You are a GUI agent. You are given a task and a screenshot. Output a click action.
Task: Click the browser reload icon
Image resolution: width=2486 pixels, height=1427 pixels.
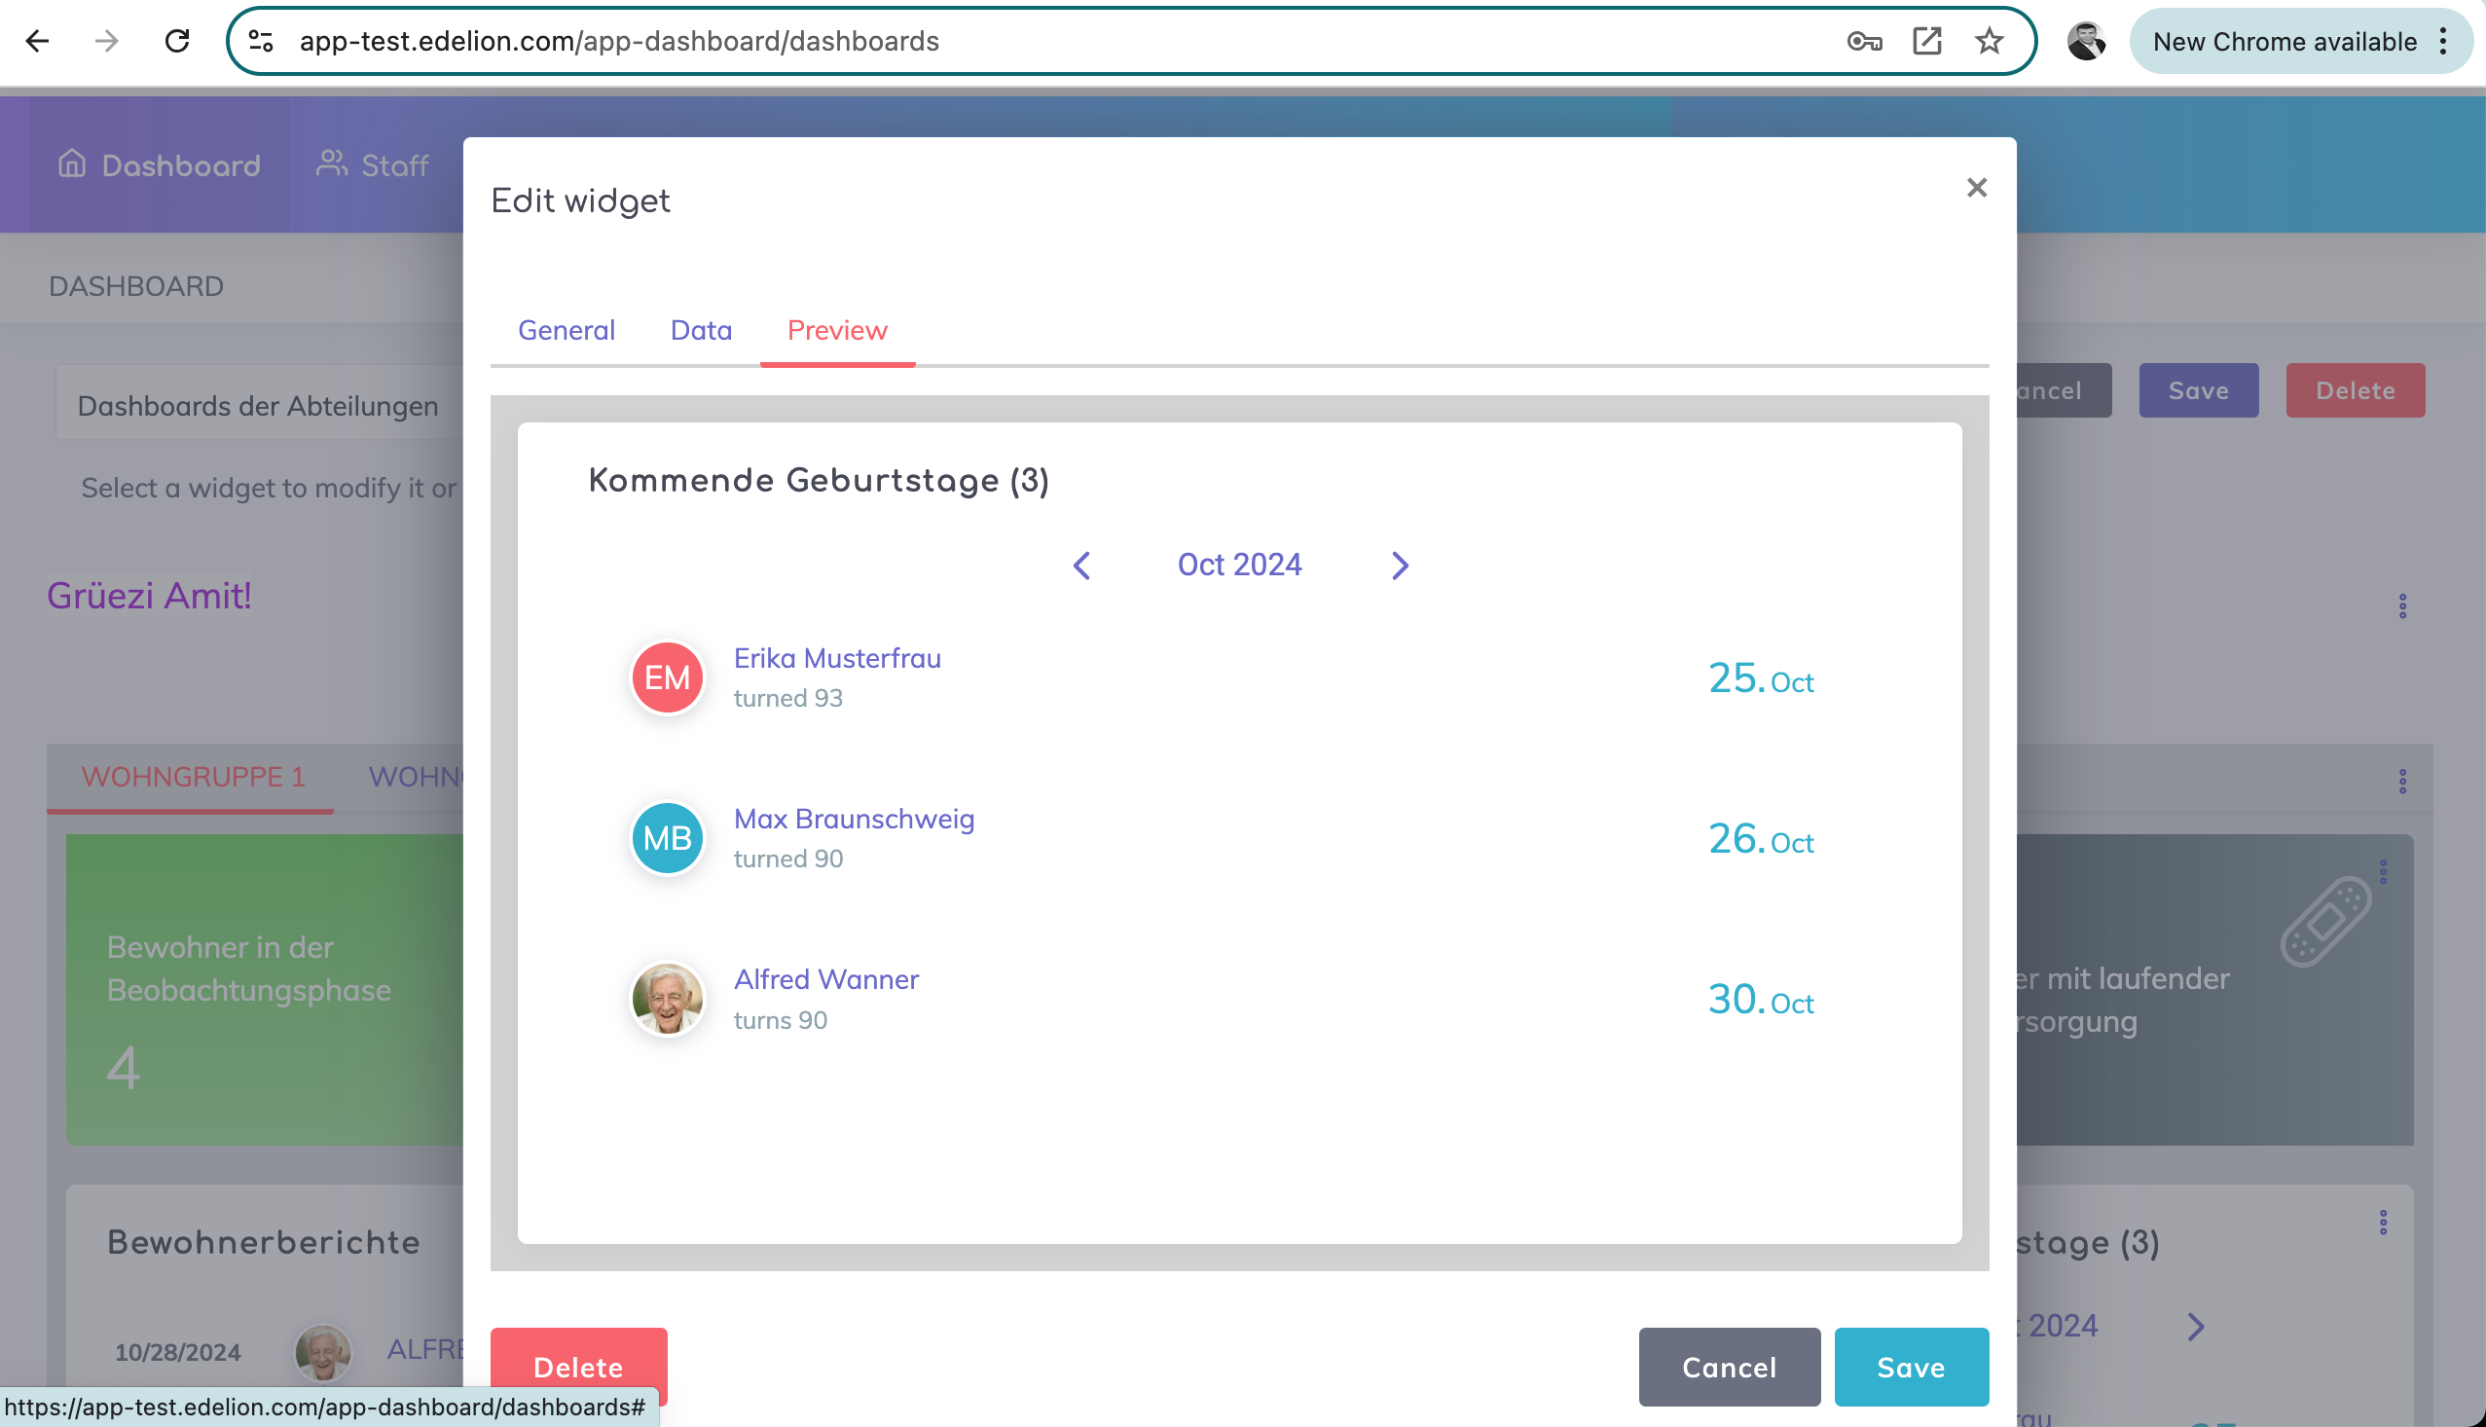177,41
